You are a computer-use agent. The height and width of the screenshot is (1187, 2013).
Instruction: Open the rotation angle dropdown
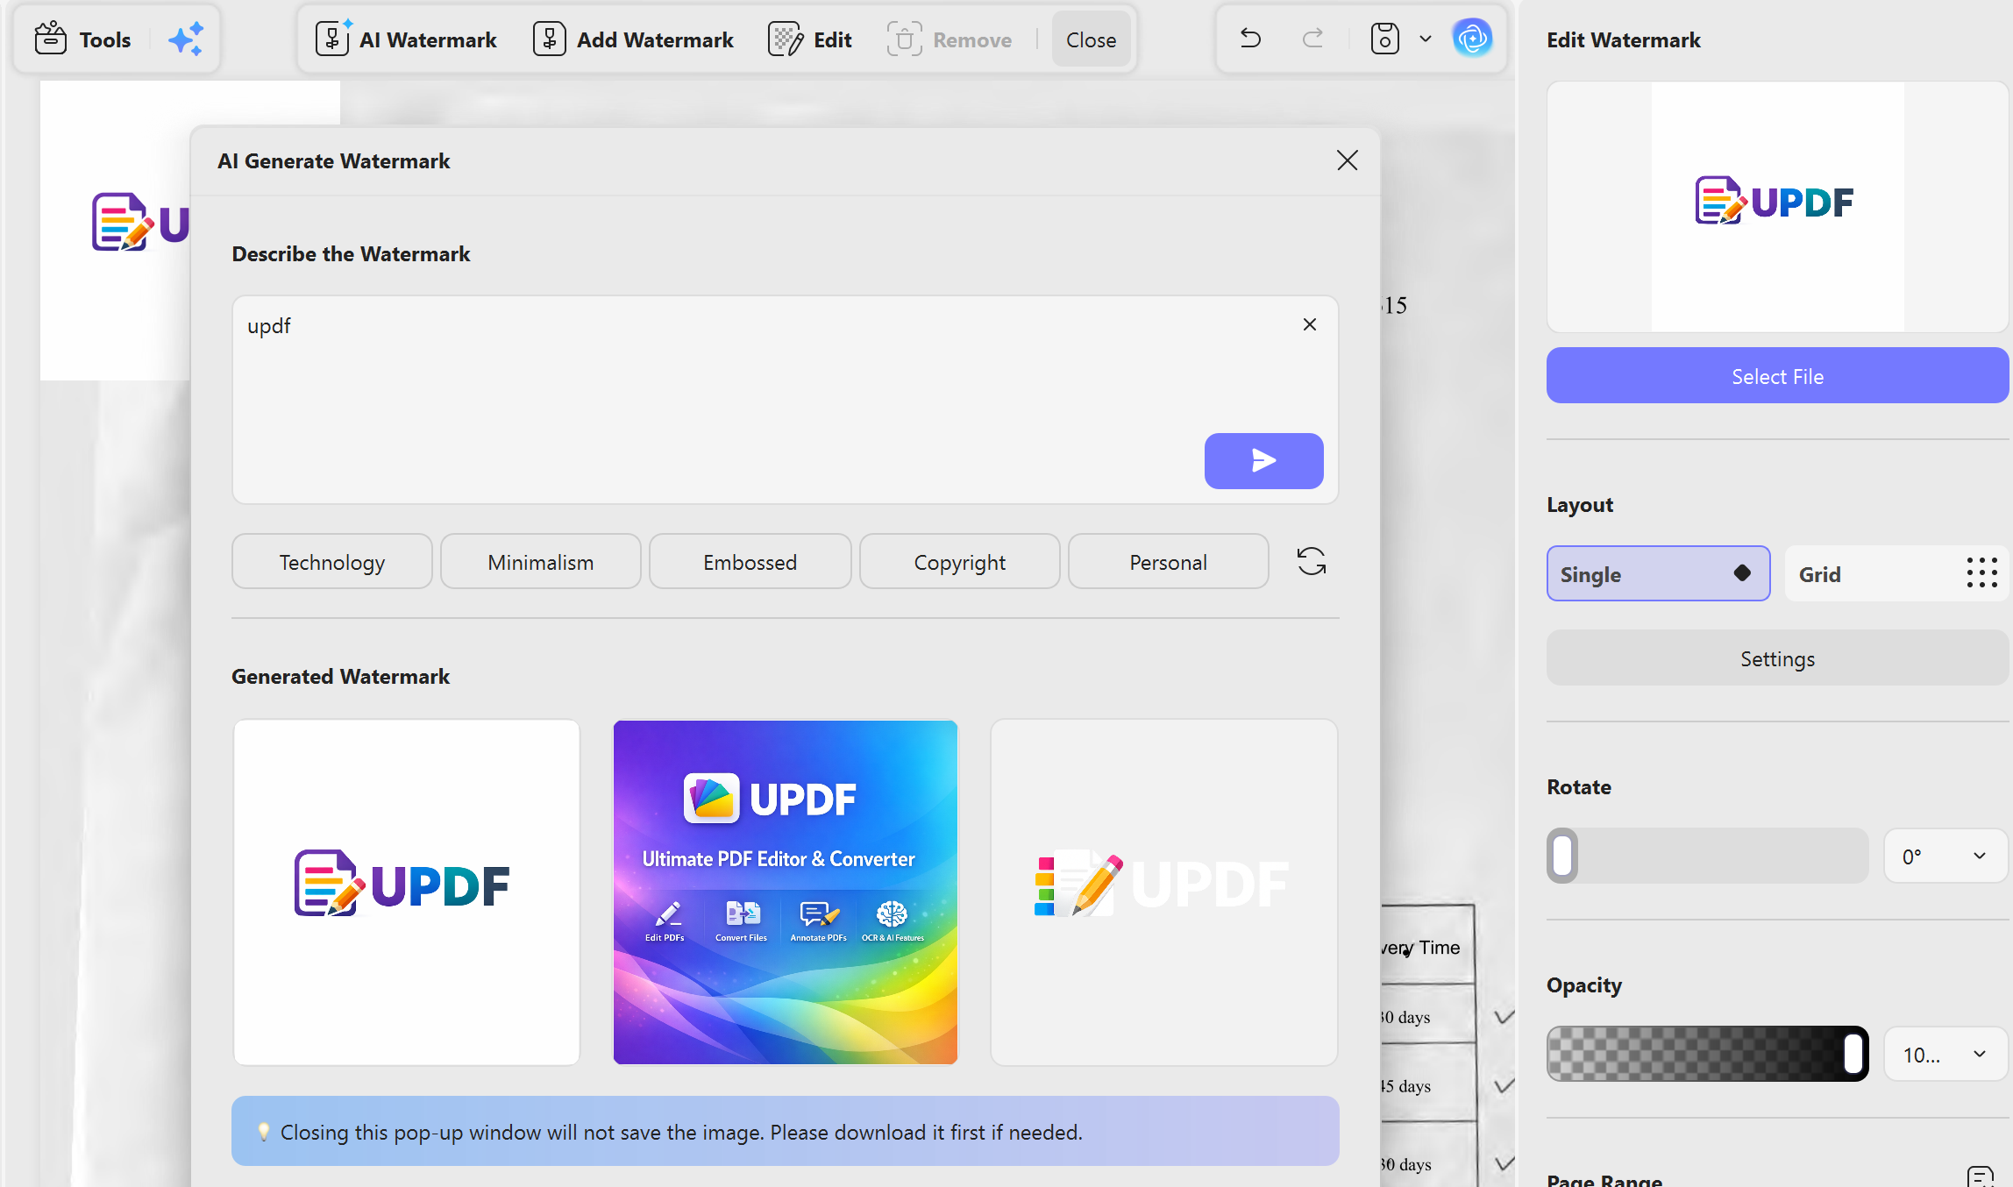1945,856
